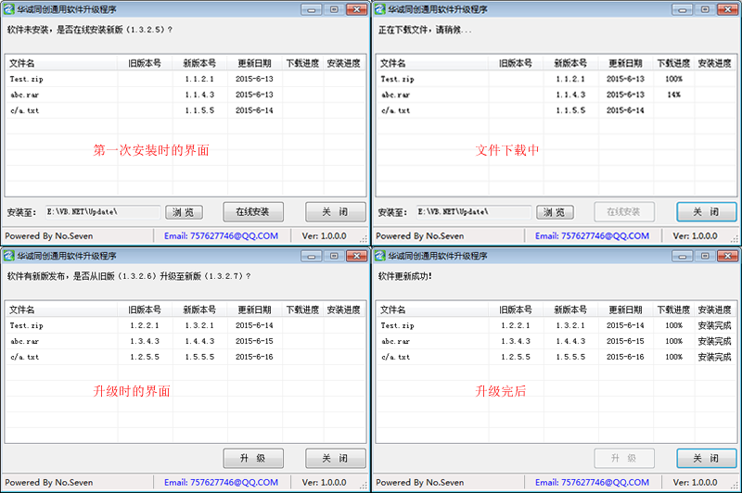Click 关闭 button in 软件未安装 window

coord(336,212)
